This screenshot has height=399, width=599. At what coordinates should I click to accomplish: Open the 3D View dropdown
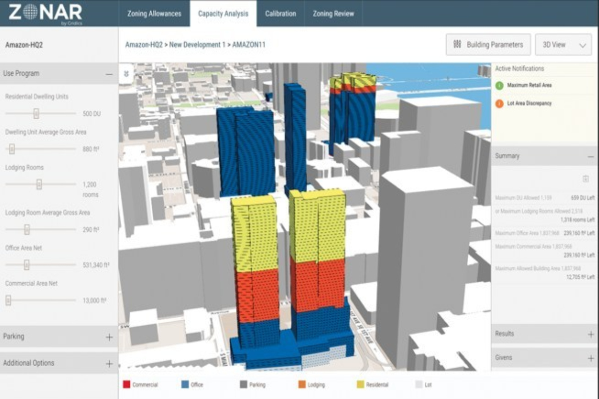click(x=563, y=44)
